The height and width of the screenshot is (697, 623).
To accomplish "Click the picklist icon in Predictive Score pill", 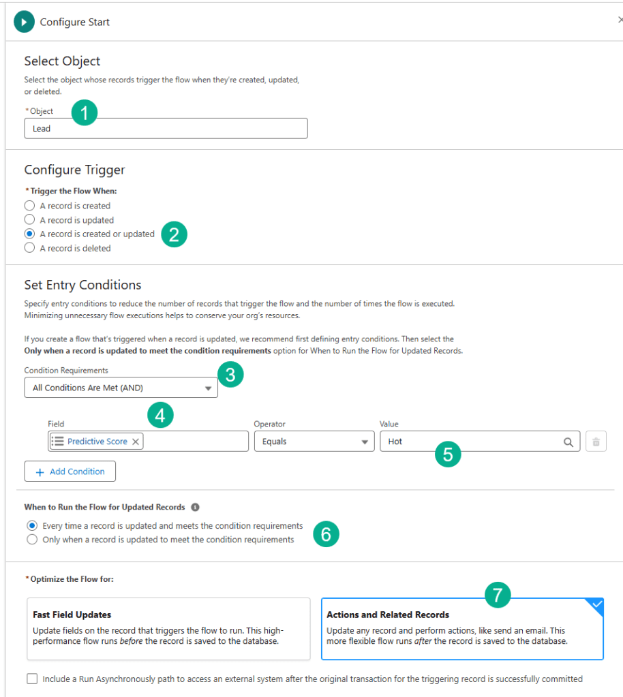I will [x=58, y=442].
